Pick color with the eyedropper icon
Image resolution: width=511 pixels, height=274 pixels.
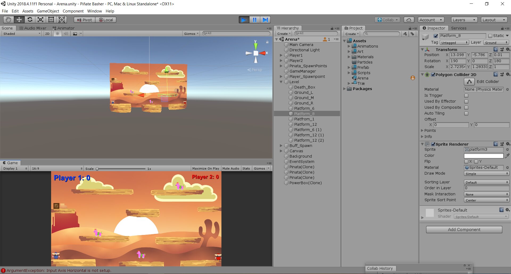pyautogui.click(x=507, y=156)
